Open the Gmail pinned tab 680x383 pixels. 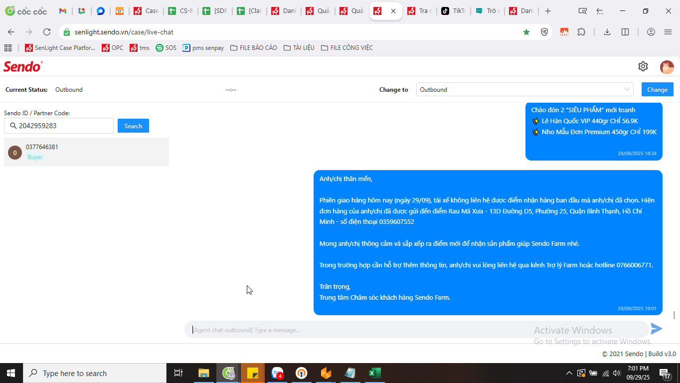pyautogui.click(x=63, y=11)
